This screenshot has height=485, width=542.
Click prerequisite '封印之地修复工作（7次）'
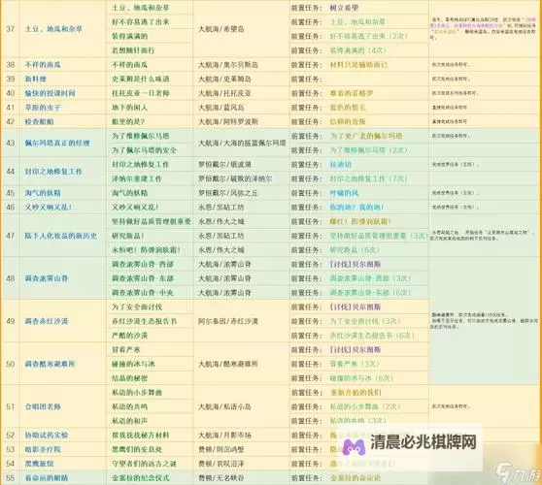point(368,178)
